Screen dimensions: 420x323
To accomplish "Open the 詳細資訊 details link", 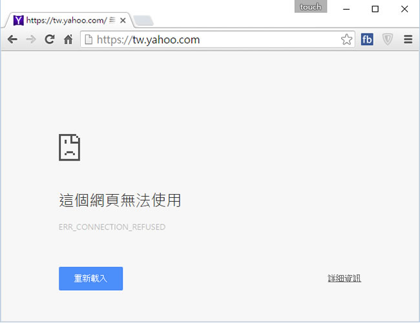I will pos(344,279).
